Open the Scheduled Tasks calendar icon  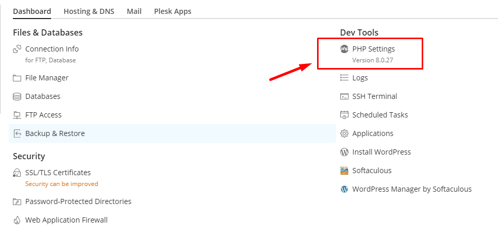tap(344, 115)
